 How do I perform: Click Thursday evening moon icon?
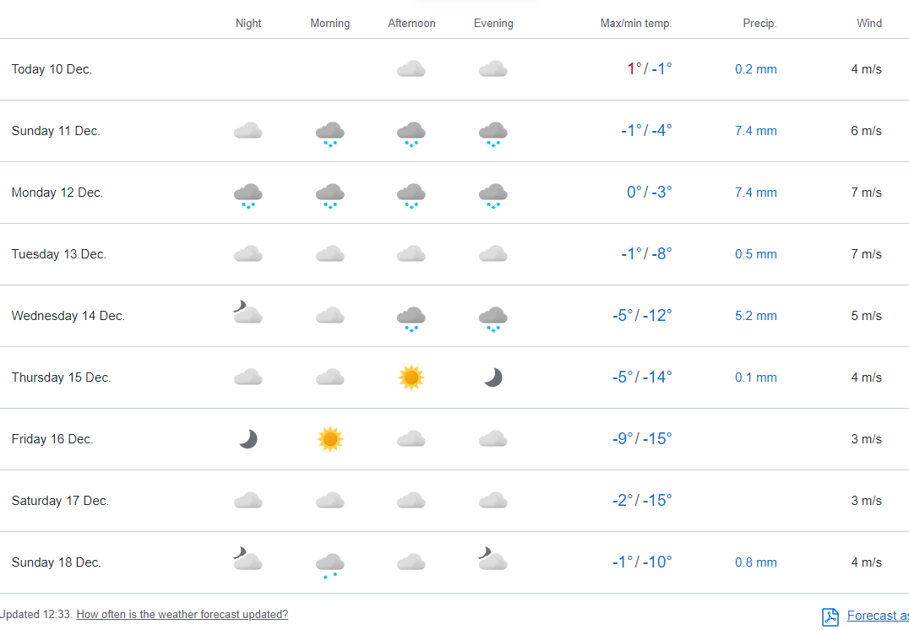(493, 377)
